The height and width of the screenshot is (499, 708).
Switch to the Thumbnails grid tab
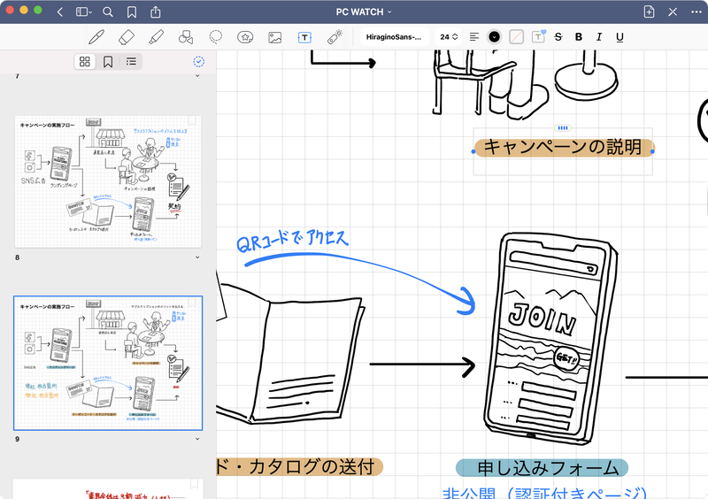(85, 61)
